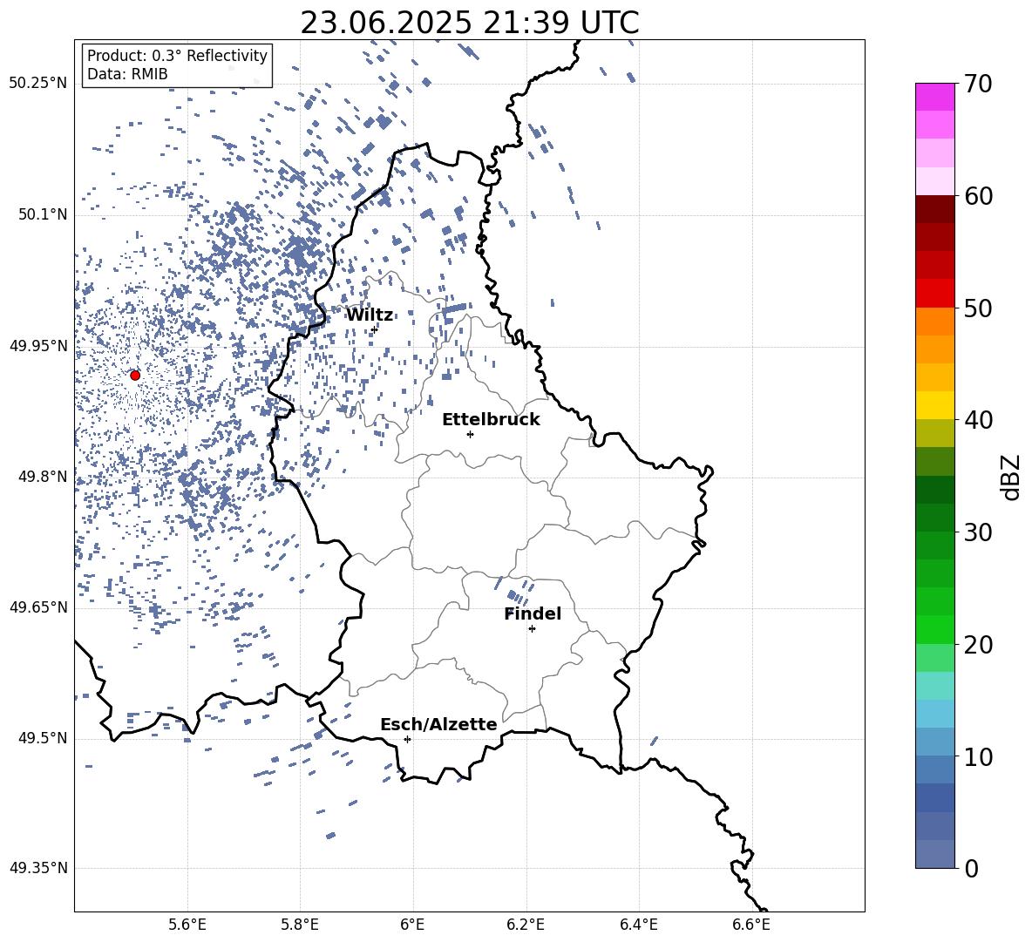
Task: Click the 'Product: 0.3° Reflectivity' legend text
Action: [177, 56]
